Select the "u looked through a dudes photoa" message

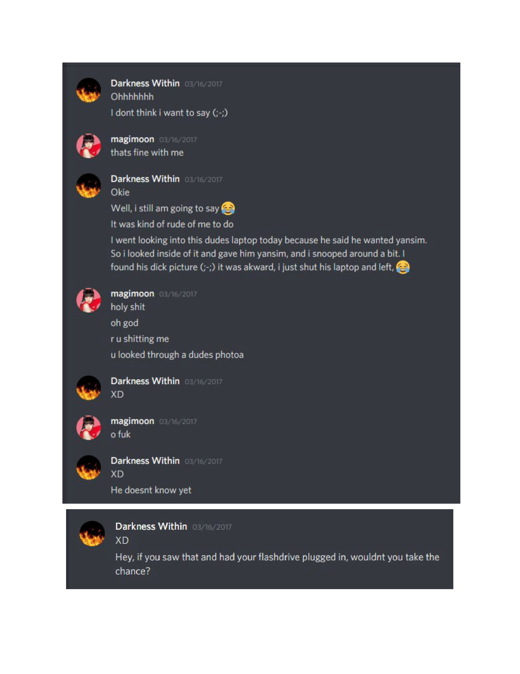coord(177,355)
